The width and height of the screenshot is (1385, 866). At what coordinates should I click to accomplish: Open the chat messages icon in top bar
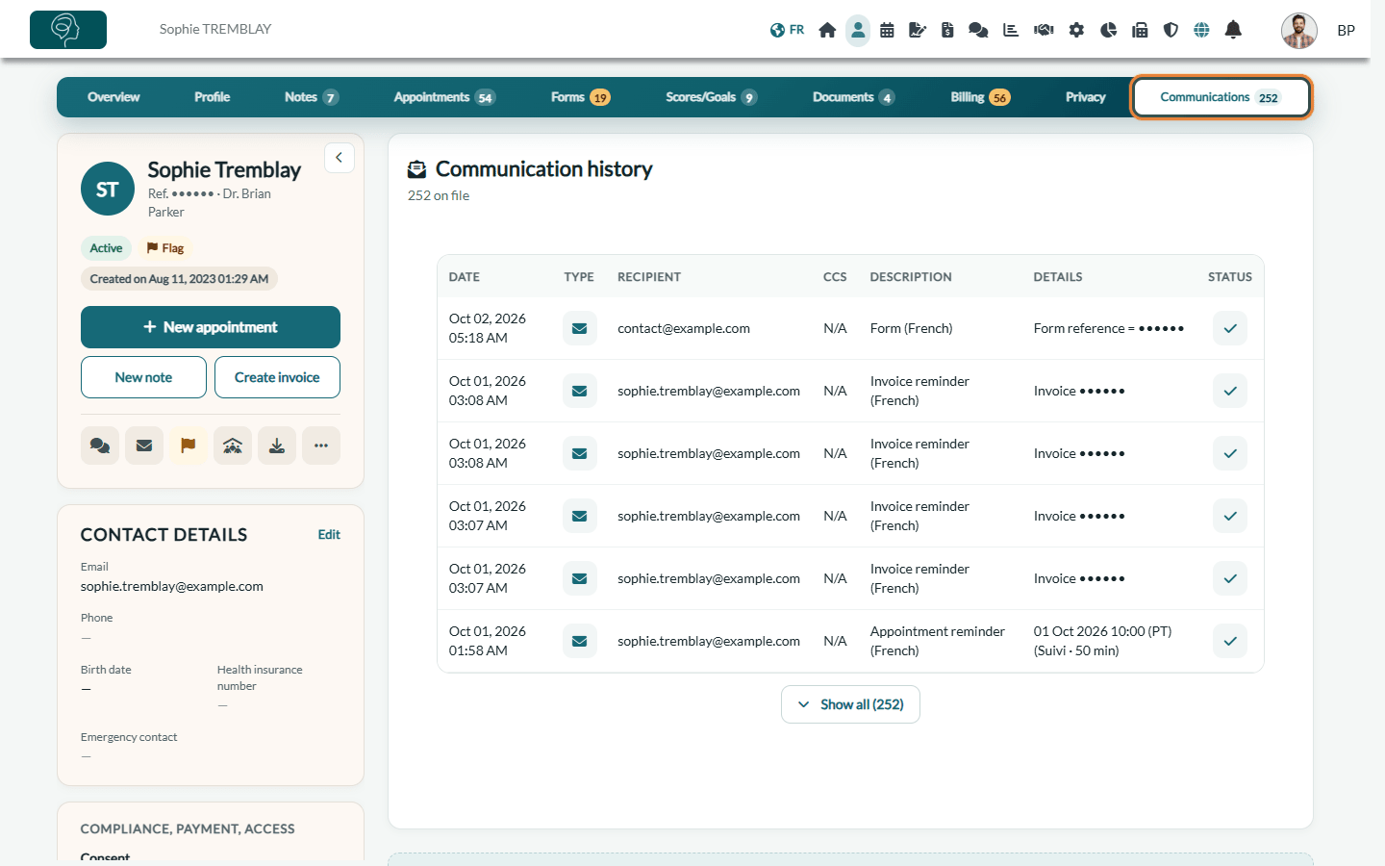pyautogui.click(x=979, y=30)
